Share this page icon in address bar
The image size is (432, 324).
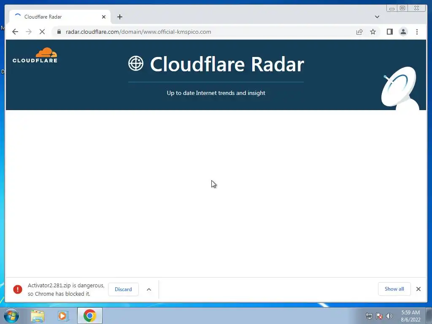[x=359, y=32]
